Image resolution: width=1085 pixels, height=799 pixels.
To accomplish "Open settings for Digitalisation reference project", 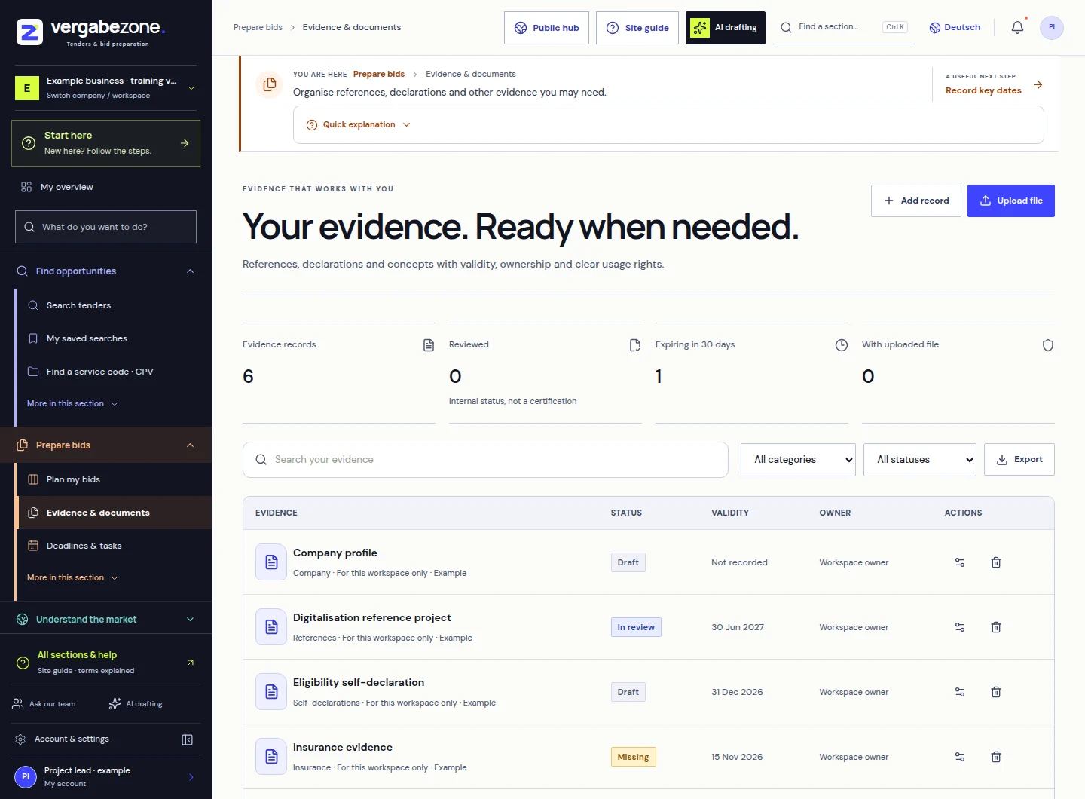I will [960, 627].
